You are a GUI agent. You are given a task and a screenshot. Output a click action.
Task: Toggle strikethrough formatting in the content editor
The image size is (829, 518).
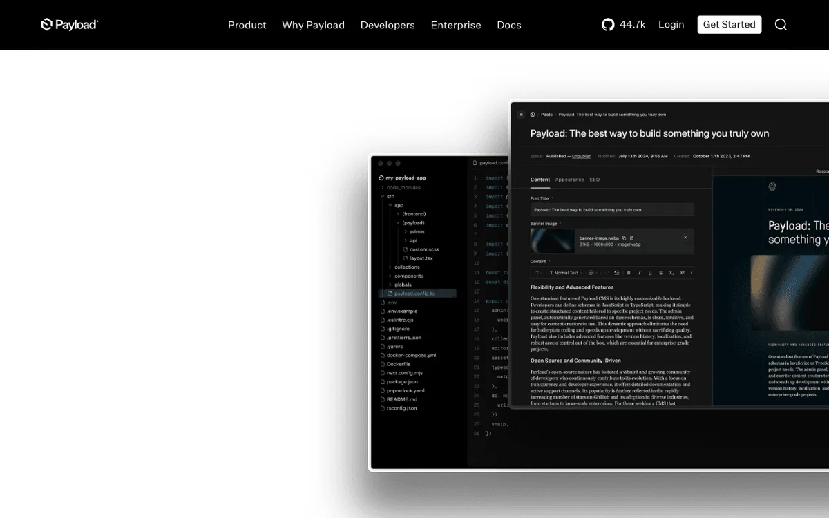pyautogui.click(x=660, y=273)
